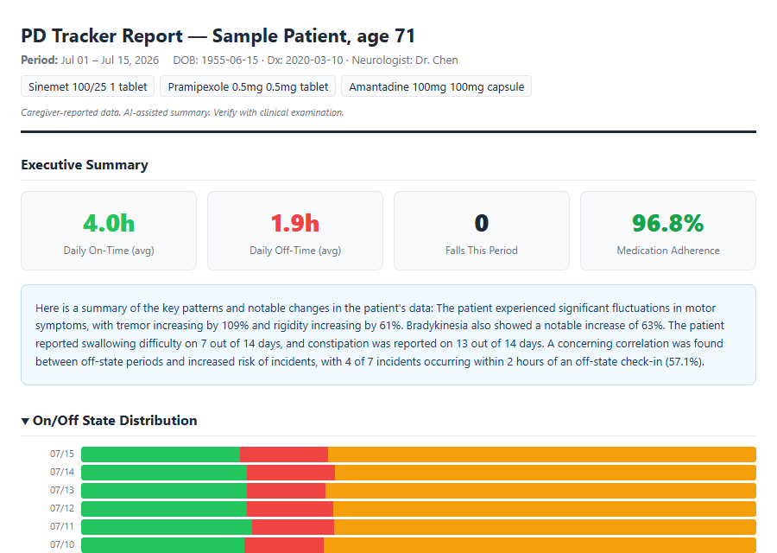The image size is (777, 553).
Task: Select the Daily On-Time 4.0h card
Action: coord(109,231)
